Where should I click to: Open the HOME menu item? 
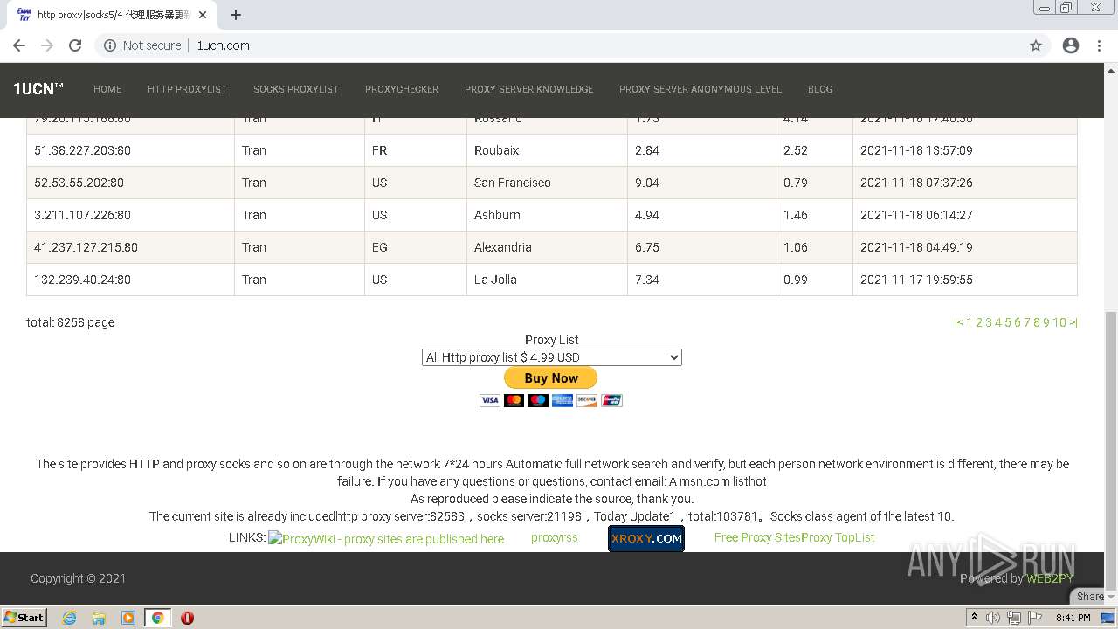[107, 89]
